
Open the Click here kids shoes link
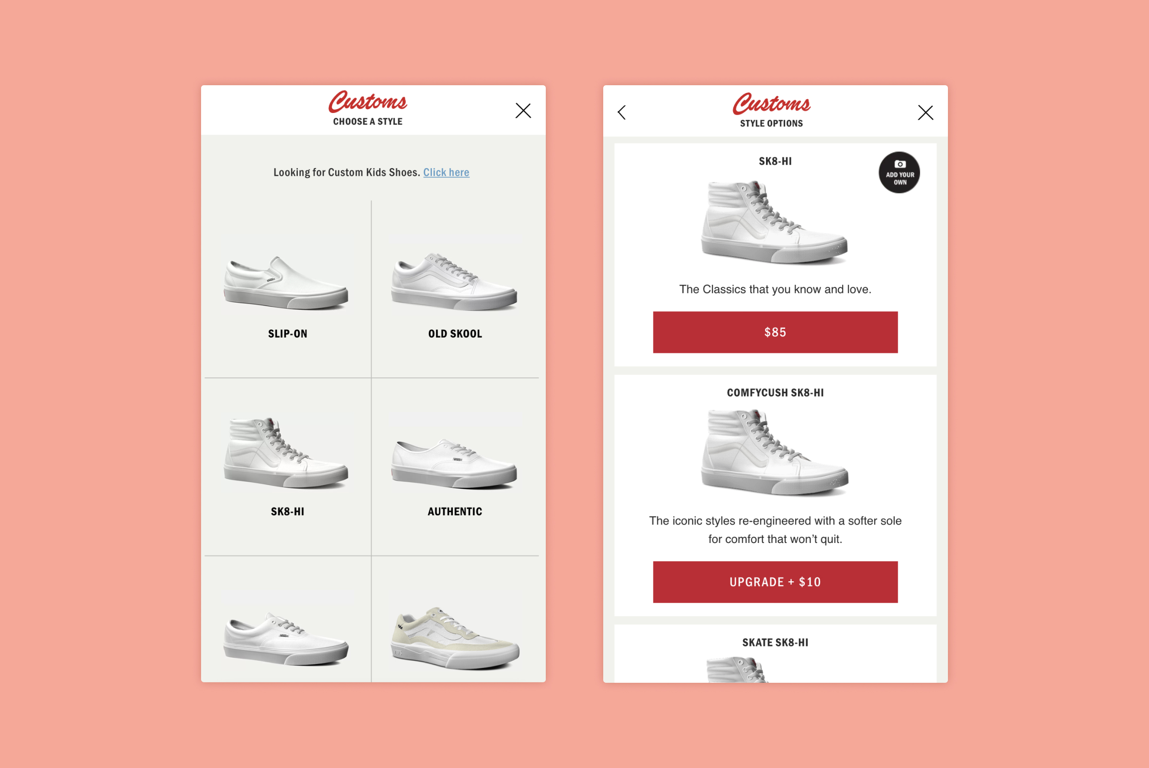[x=446, y=172]
